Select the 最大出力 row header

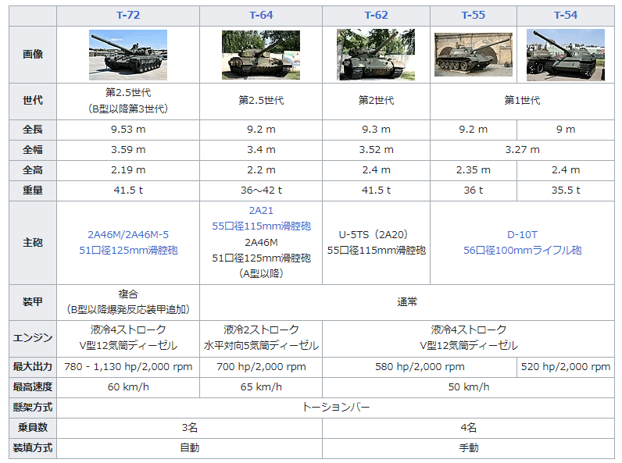tap(33, 367)
